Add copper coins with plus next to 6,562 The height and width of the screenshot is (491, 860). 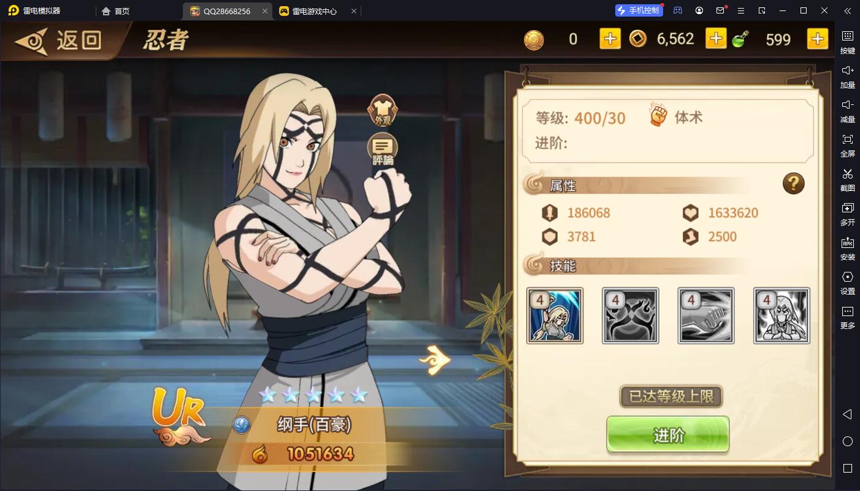coord(716,39)
